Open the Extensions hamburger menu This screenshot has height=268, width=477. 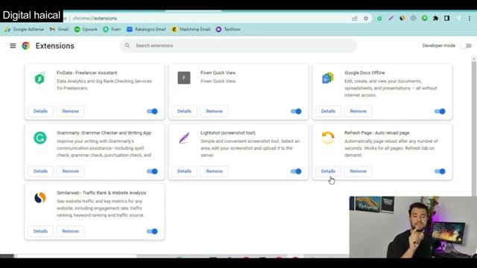point(13,45)
